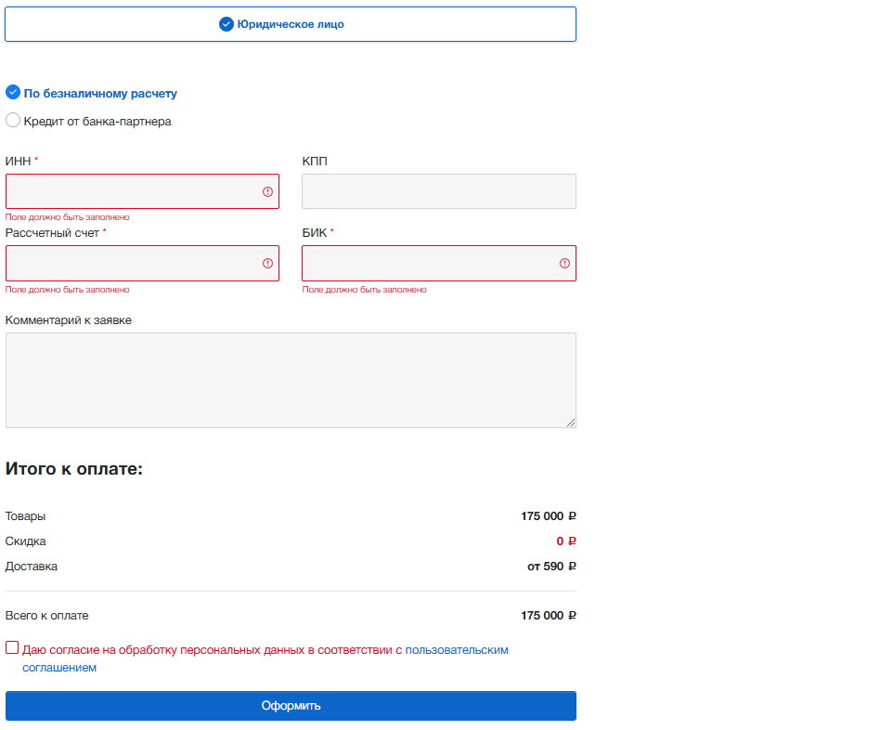Click the Скидка value 0 ₽
The width and height of the screenshot is (880, 730).
pos(566,541)
